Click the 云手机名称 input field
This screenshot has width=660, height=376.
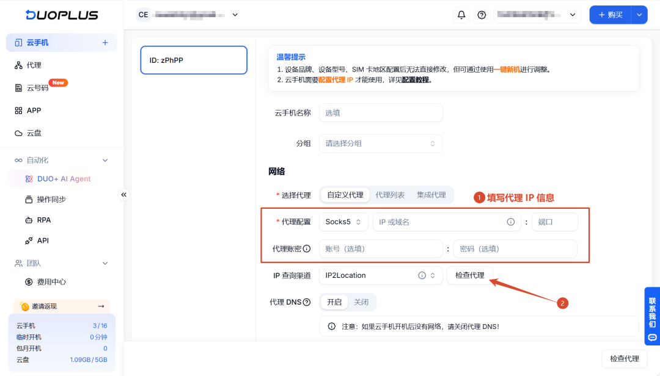tap(381, 113)
